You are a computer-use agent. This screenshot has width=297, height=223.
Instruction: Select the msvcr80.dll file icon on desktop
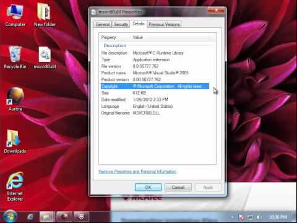45,58
